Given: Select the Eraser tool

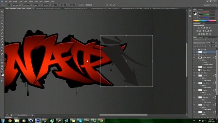Looking at the screenshot, I should tap(2, 42).
